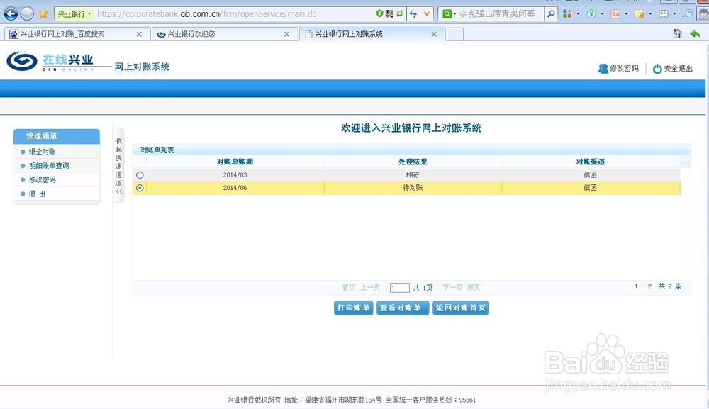Click the user icon beside 修改密码
The height and width of the screenshot is (409, 709).
coord(603,68)
